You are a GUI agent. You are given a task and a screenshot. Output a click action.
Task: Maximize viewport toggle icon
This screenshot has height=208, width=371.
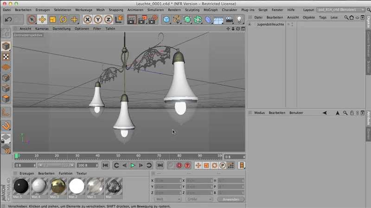coord(243,29)
